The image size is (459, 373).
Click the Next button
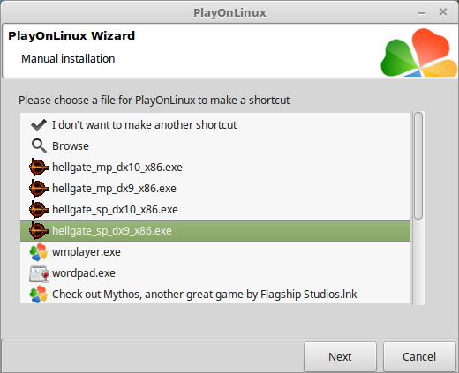[340, 356]
